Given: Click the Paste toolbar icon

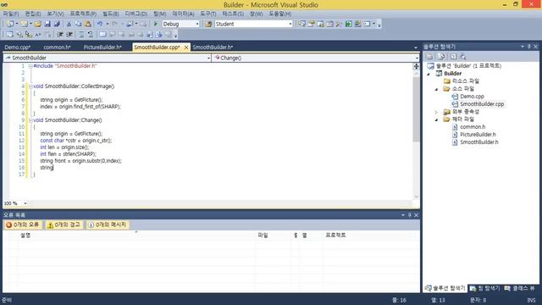Looking at the screenshot, I should 88,24.
